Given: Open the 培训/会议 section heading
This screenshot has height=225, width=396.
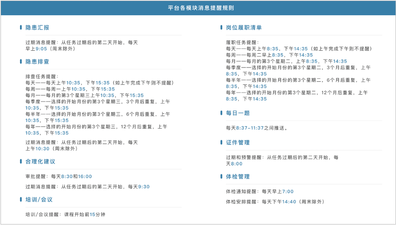Looking at the screenshot, I should coord(39,199).
